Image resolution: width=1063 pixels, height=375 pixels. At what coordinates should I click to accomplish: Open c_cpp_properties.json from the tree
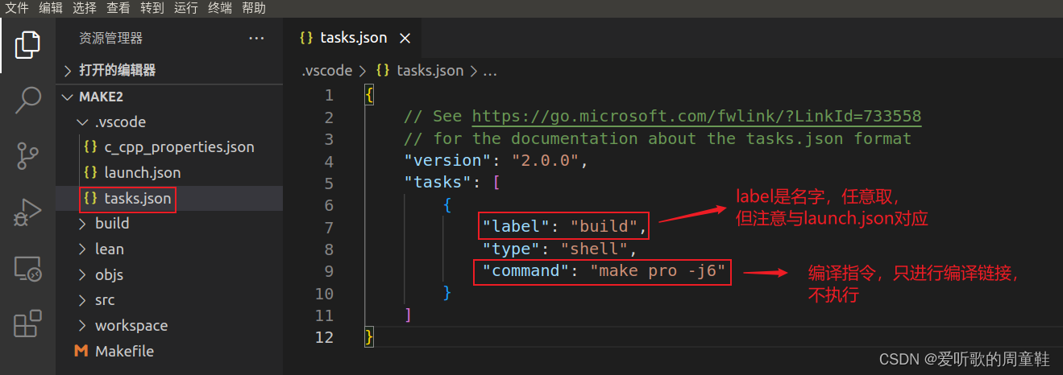[179, 147]
